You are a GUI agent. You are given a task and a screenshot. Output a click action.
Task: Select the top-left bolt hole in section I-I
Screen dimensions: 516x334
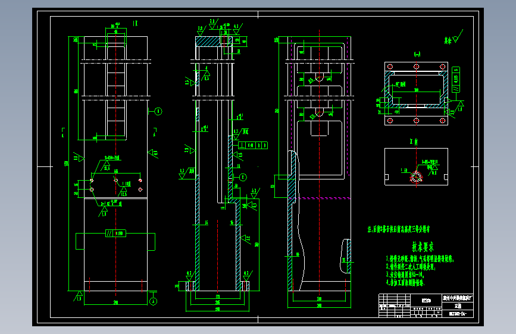tap(390, 67)
